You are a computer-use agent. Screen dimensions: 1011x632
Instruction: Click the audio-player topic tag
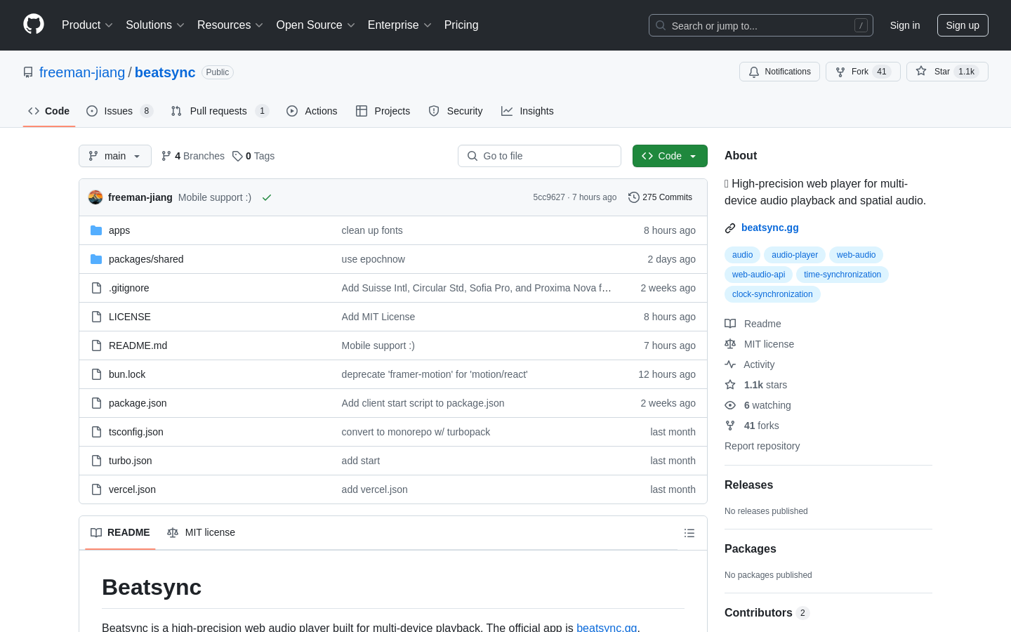795,255
